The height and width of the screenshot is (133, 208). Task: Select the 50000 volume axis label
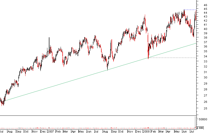point(203,119)
